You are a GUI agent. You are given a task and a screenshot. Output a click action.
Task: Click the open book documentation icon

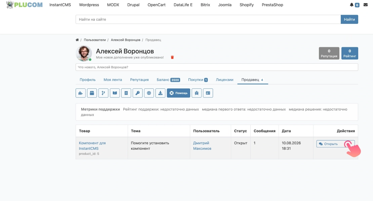115,93
